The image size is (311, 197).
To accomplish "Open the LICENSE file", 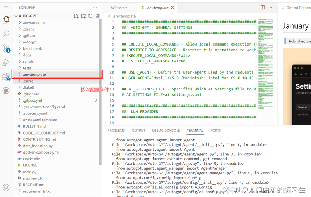I will [56, 165].
